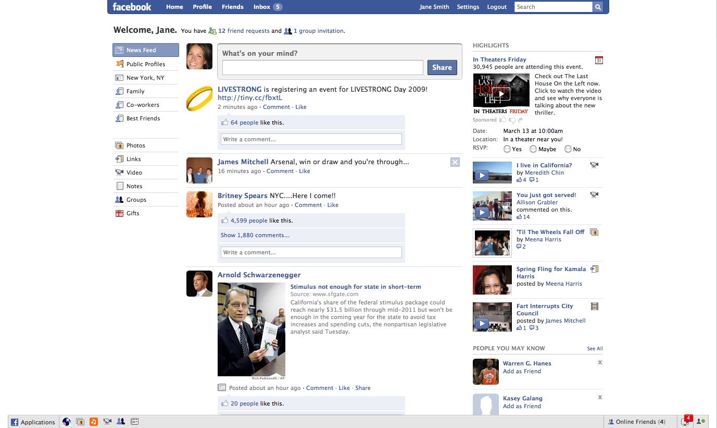Select the Co-workers filter in the sidebar
Screen dimensions: 717x428
click(146, 105)
